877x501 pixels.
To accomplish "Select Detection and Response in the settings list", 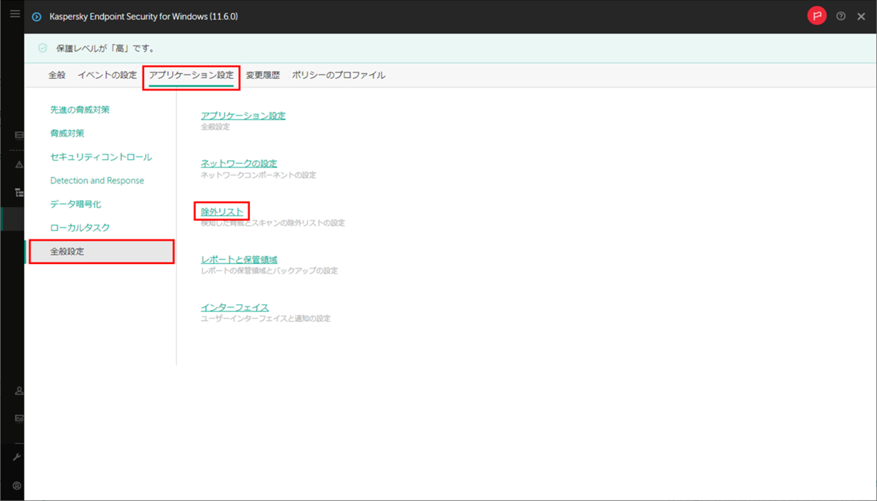I will [x=96, y=180].
